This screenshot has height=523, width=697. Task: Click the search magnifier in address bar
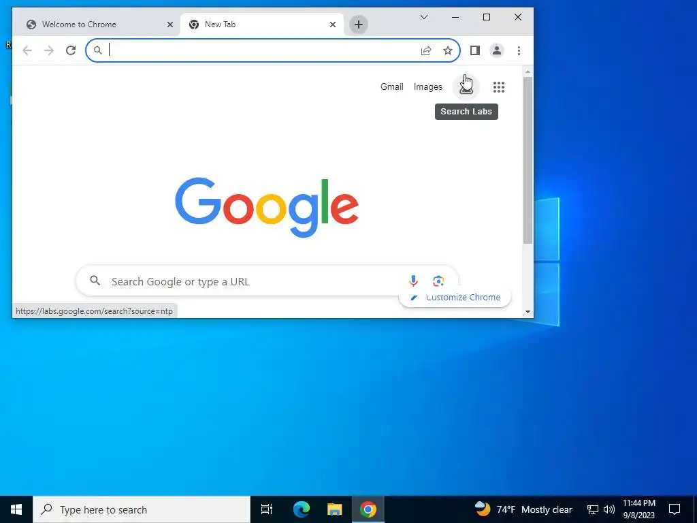click(x=98, y=50)
